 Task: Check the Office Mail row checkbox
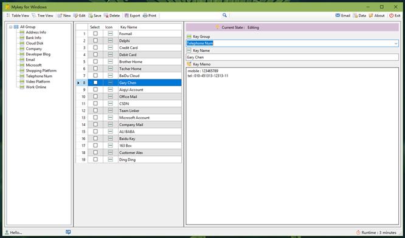[95, 97]
